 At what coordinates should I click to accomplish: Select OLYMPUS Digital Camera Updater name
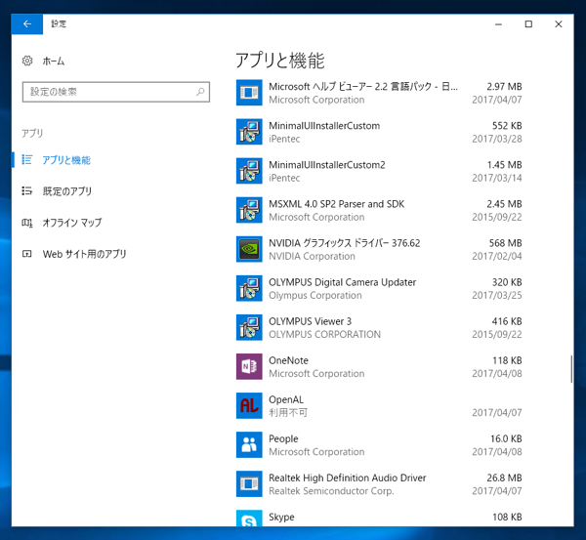343,282
